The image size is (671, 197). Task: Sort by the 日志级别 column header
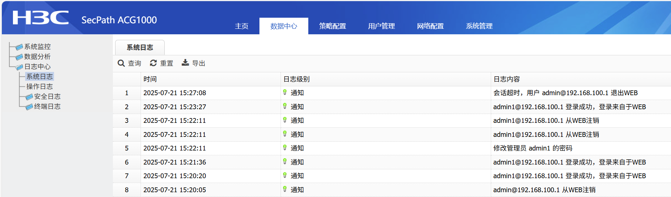(386, 79)
